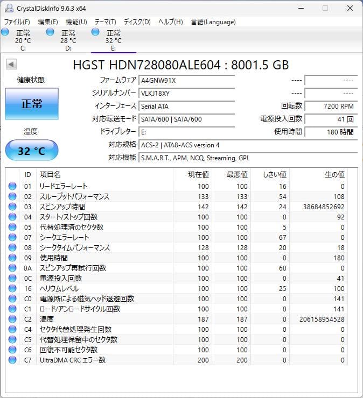Image resolution: width=363 pixels, height=398 pixels.
Task: Click the CrystalDiskInfo app icon in title bar
Action: pyautogui.click(x=9, y=8)
